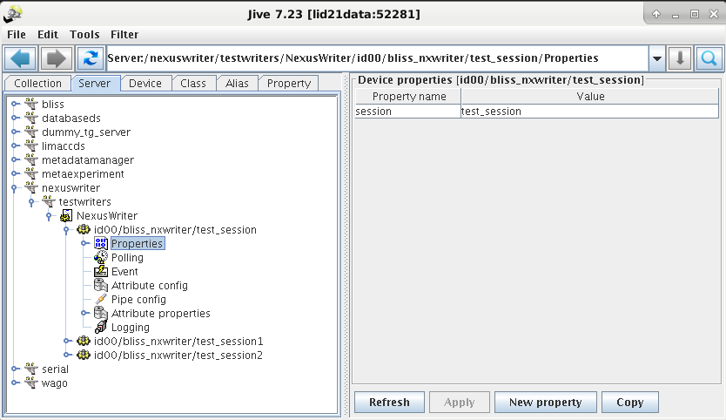Click the wago server icon

point(31,383)
